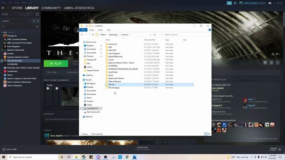Click steamapps in Explorer breadcrumb path
285x160 pixels.
point(113,35)
